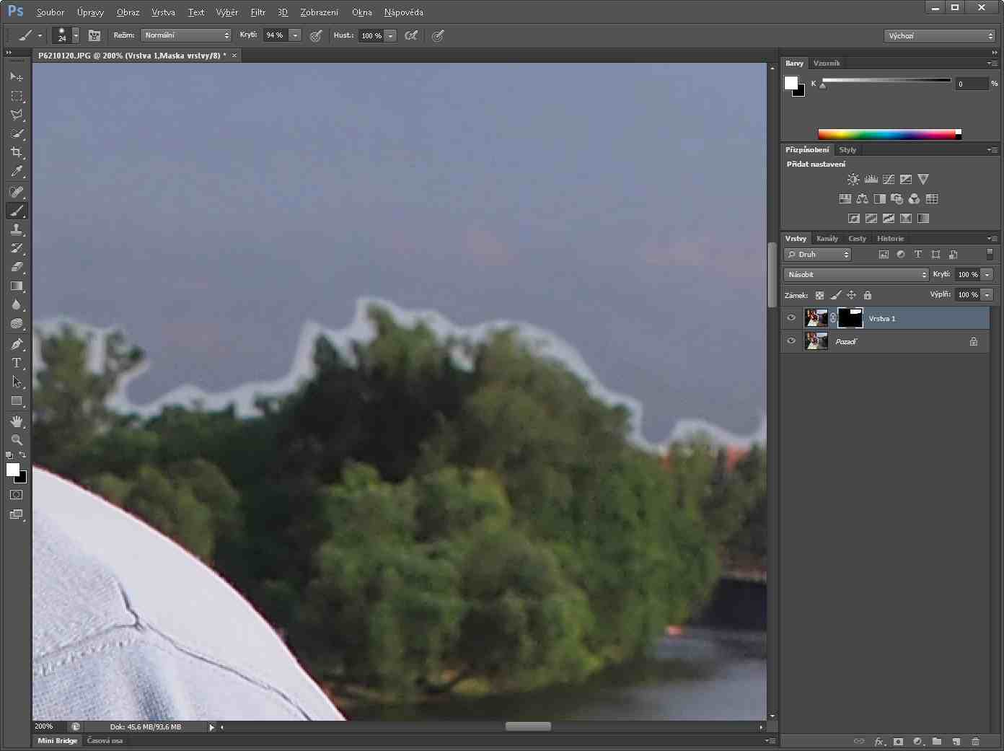Viewport: 1004px width, 751px height.
Task: Expand the Násobit layer blend mode dropdown
Action: (856, 275)
